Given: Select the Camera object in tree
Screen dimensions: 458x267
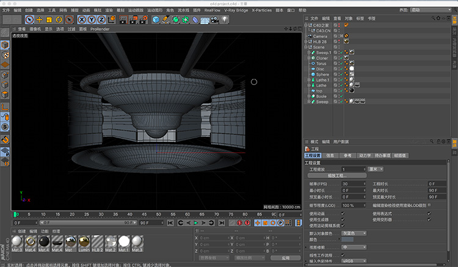Looking at the screenshot, I should pos(320,36).
